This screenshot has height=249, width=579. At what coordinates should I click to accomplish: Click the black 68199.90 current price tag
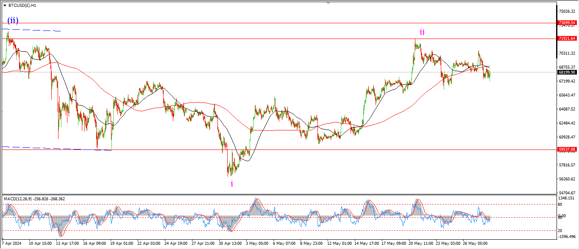pos(567,72)
